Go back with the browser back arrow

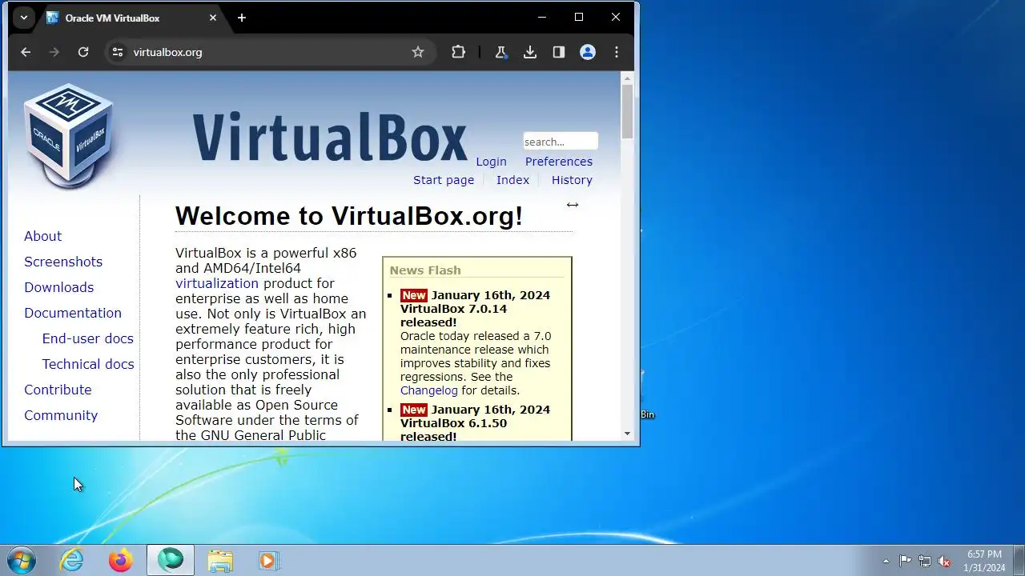coord(26,52)
